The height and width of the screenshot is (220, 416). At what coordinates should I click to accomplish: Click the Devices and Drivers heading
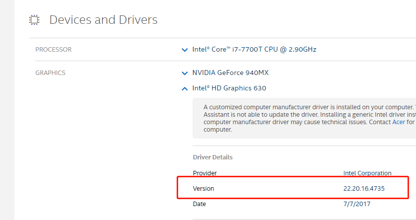coord(104,20)
